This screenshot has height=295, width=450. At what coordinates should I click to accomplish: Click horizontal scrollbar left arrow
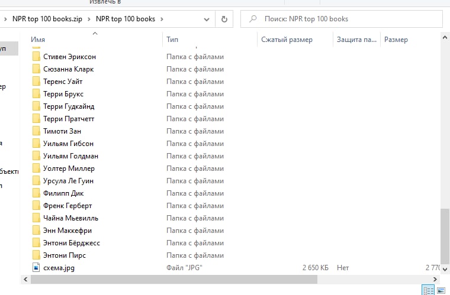(25, 279)
